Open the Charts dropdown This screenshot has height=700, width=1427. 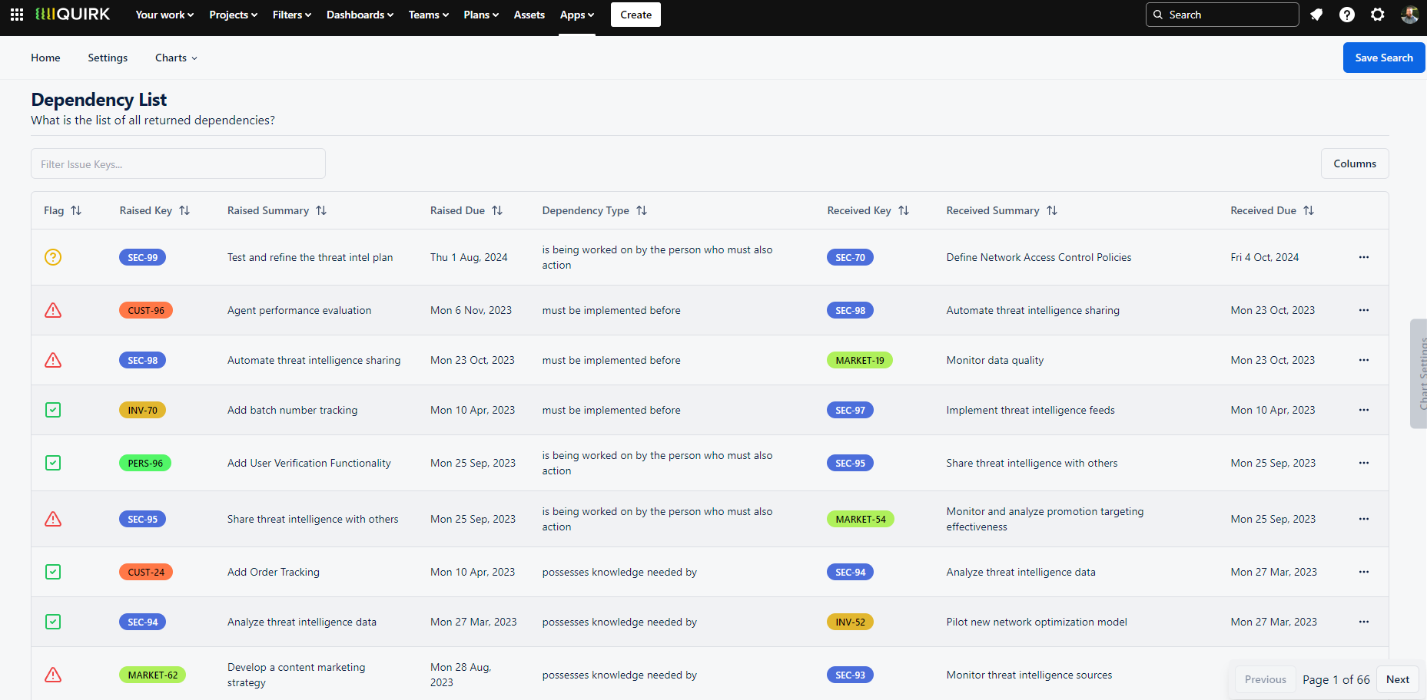[x=176, y=58]
